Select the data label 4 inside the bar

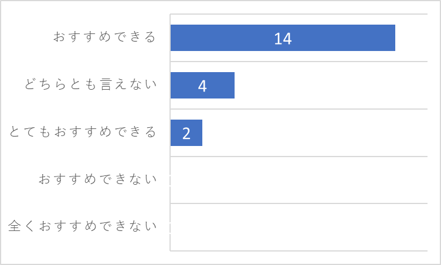click(202, 86)
